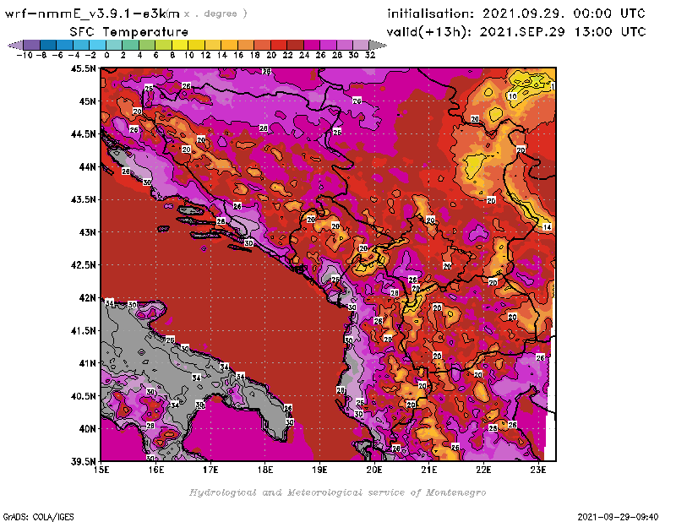Screen dimensions: 676x522
Task: Click the 45.5N latitude axis label
Action: [x=83, y=68]
